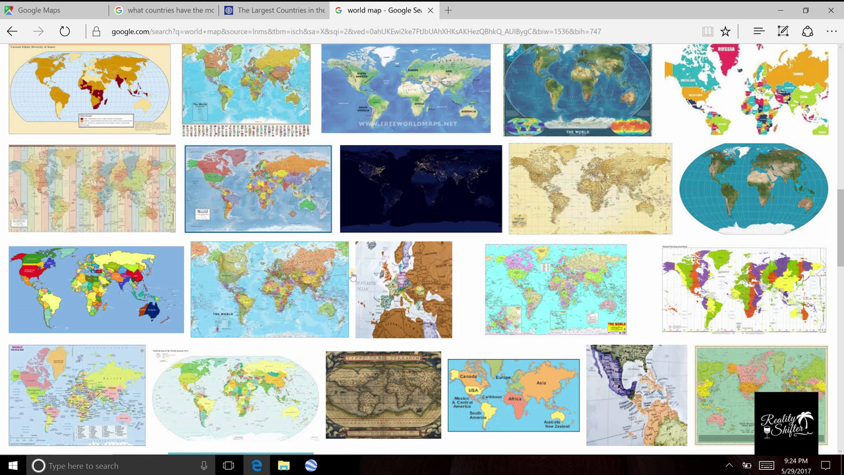Open a new browser tab
This screenshot has height=475, width=844.
click(448, 11)
